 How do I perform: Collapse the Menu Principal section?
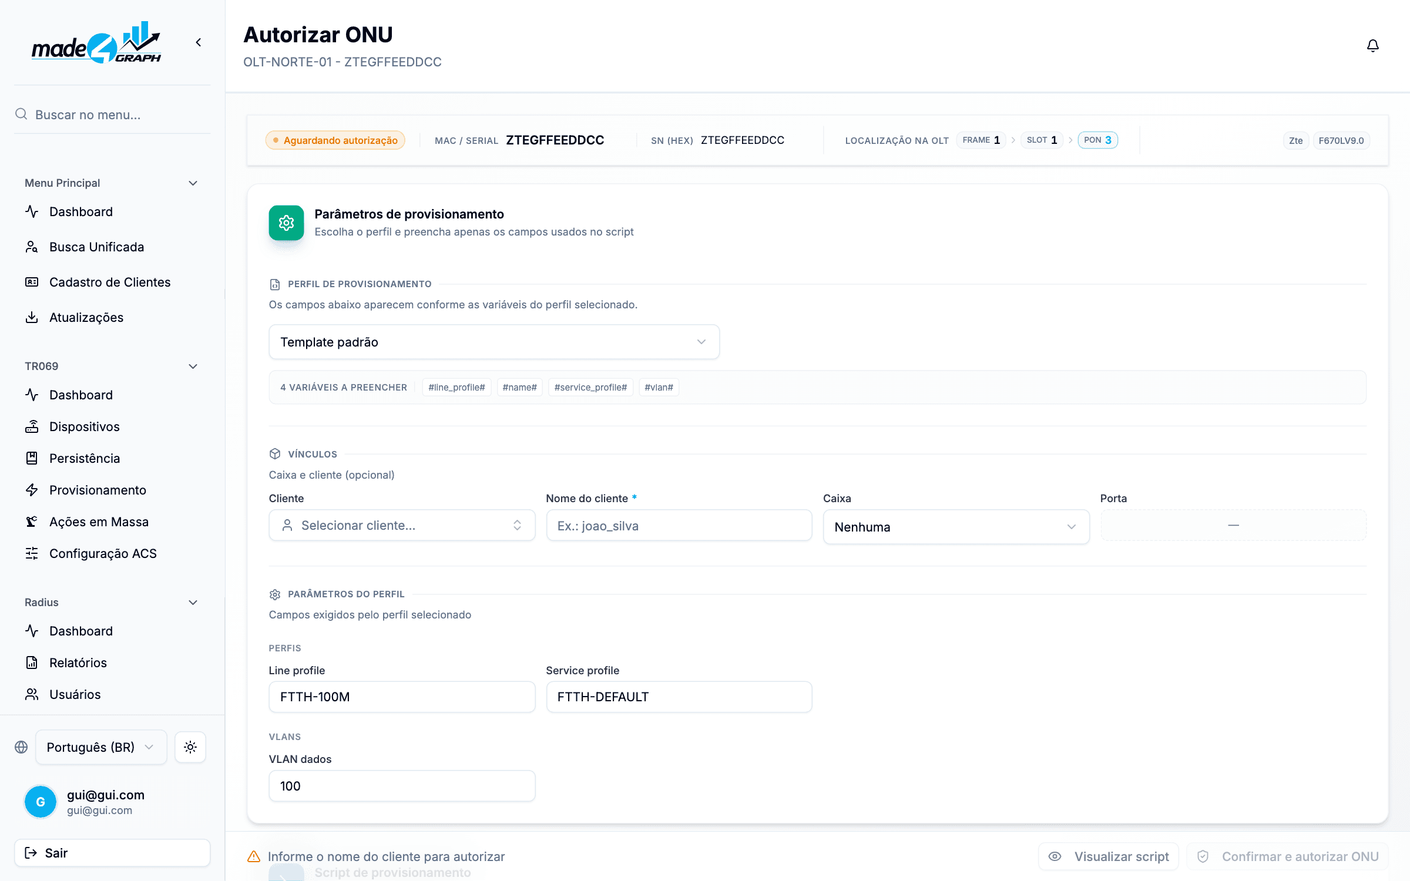[x=193, y=183]
